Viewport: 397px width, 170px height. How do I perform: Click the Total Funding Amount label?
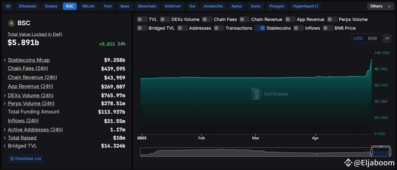coord(33,112)
